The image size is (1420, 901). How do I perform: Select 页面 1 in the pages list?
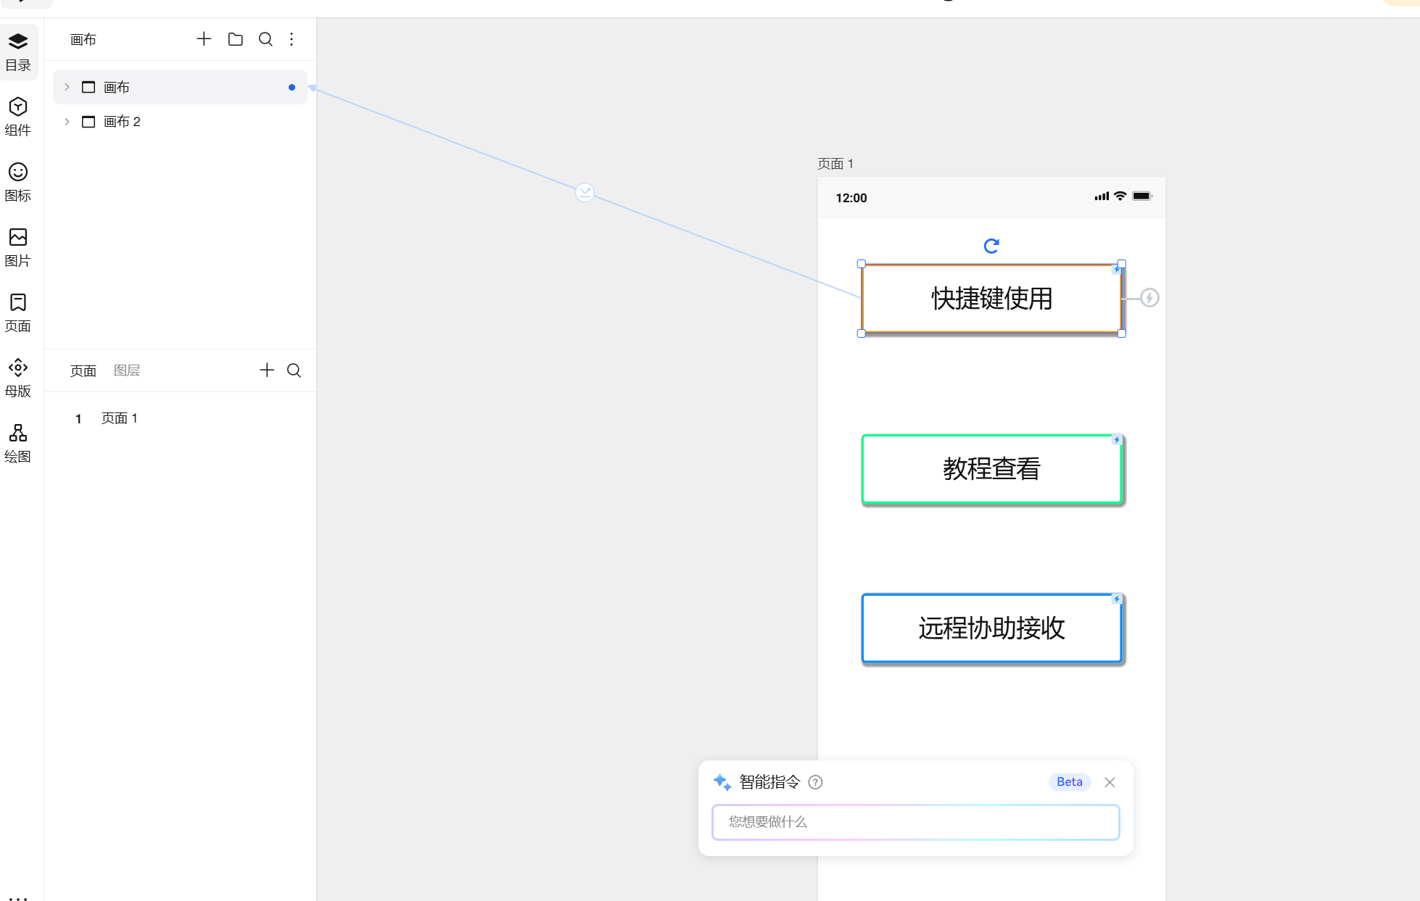(x=120, y=418)
